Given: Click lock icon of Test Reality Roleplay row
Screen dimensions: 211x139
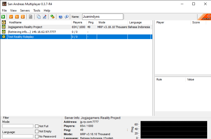Looking at the screenshot, I should [4, 36].
